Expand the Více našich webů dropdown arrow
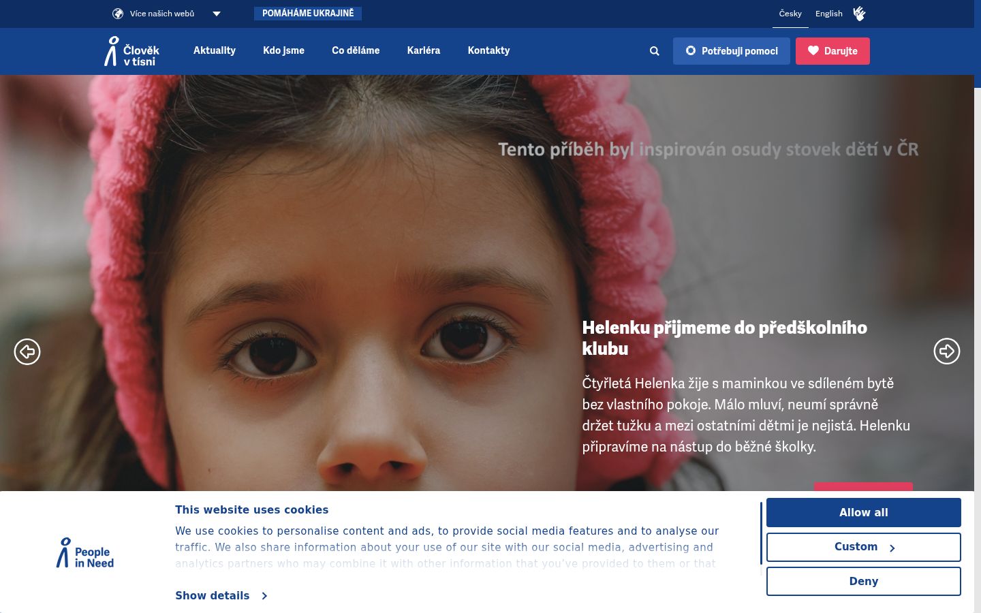981x613 pixels. click(x=217, y=14)
